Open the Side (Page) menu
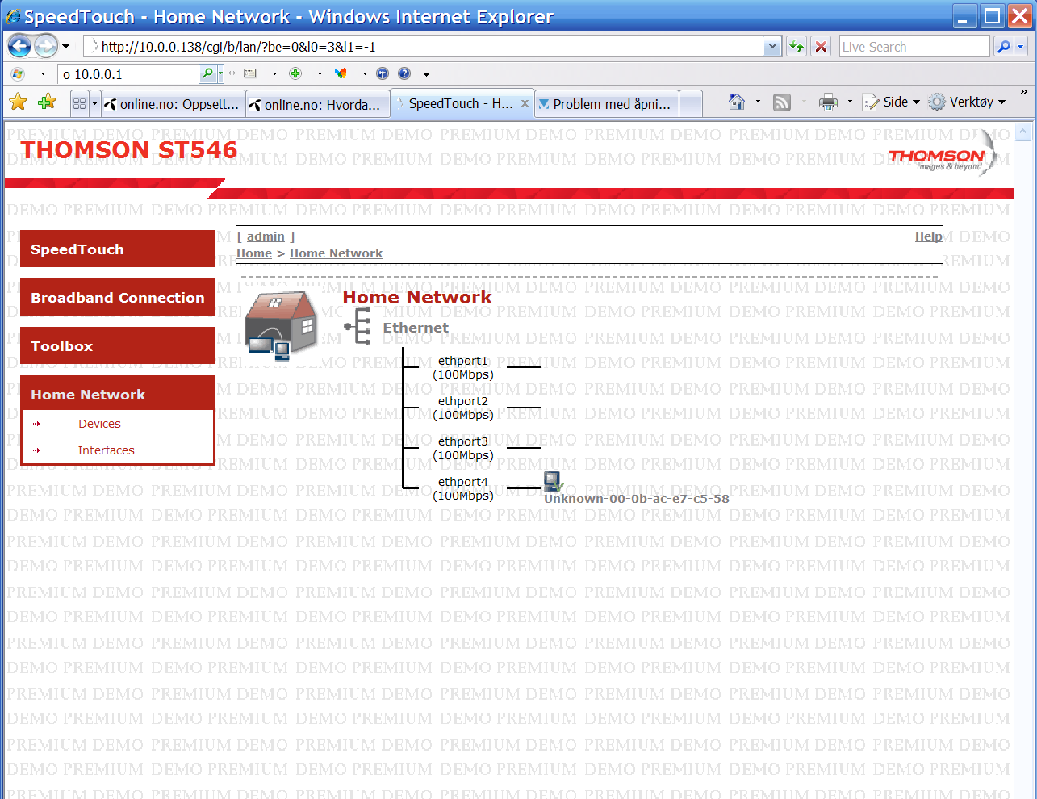 [x=892, y=102]
